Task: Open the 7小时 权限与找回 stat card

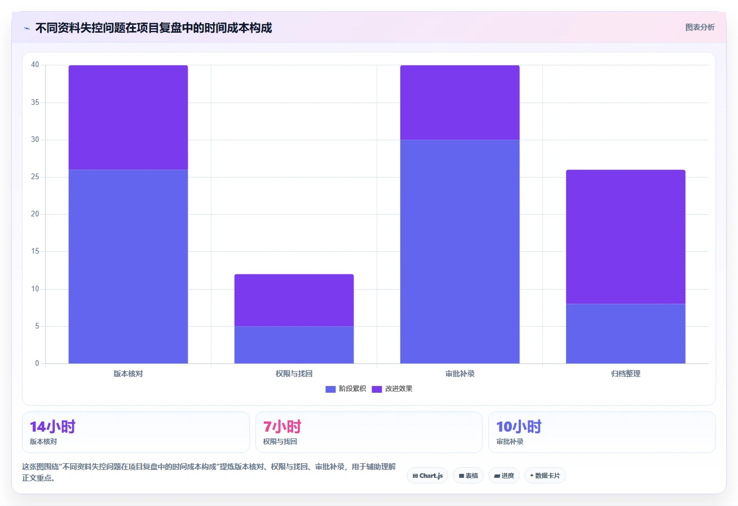Action: (369, 432)
